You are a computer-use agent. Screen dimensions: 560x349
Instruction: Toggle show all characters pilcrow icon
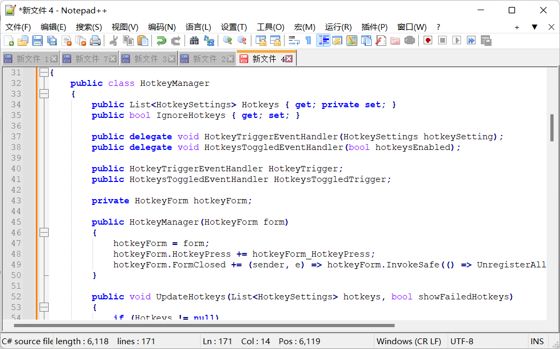pos(308,41)
